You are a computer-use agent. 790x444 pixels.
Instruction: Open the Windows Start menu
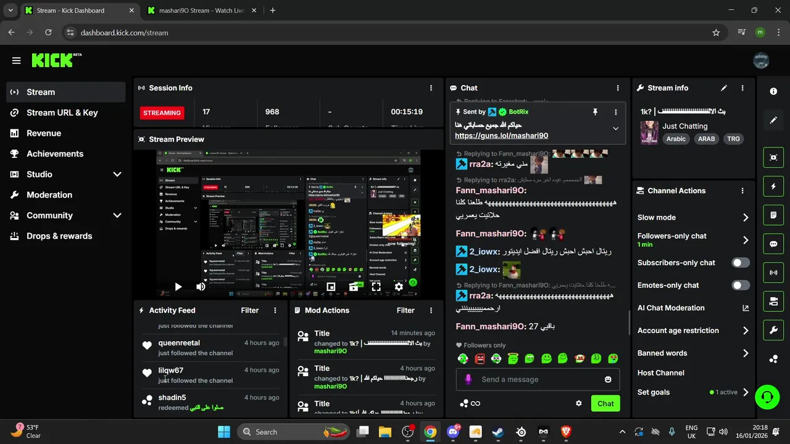click(x=223, y=432)
